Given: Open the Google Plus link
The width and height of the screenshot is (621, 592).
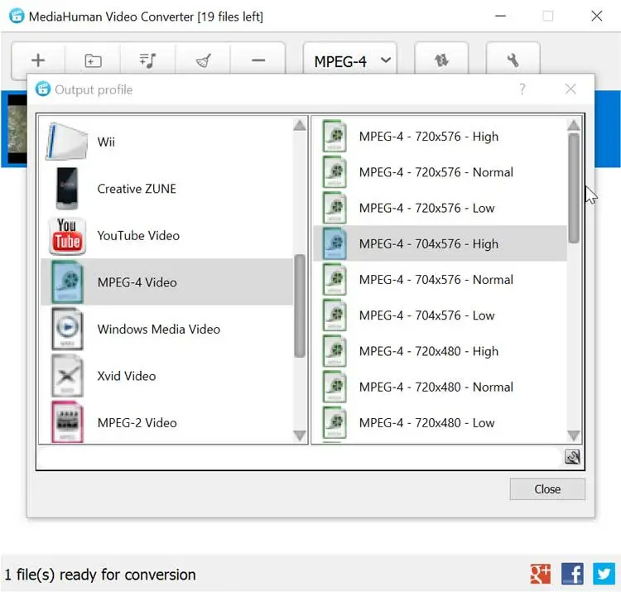Looking at the screenshot, I should click(x=541, y=574).
